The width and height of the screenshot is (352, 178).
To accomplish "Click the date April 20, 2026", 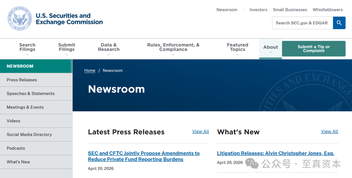I will [x=101, y=168].
